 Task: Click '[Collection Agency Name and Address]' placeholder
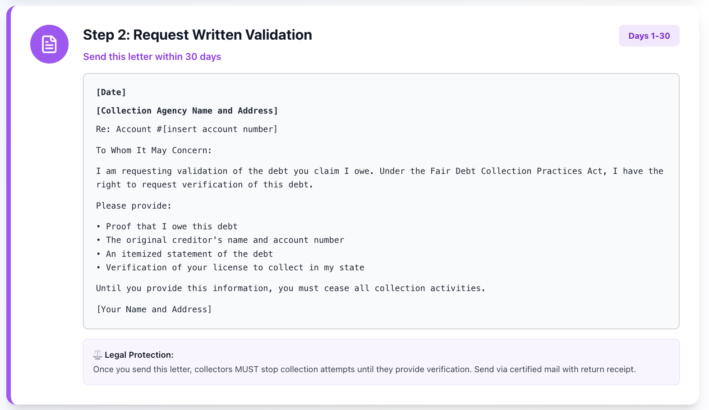pyautogui.click(x=187, y=111)
